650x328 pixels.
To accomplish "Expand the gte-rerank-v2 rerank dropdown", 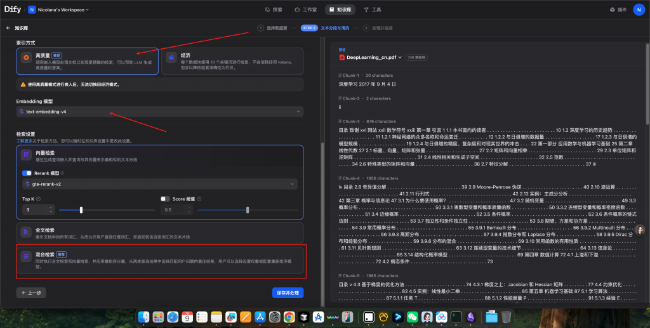I will 160,184.
